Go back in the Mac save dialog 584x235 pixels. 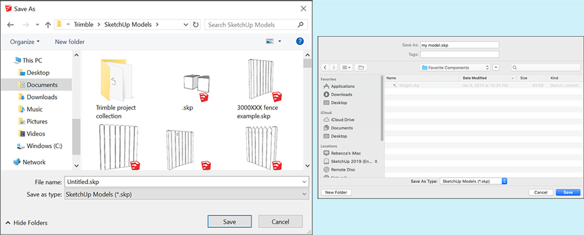coord(325,67)
